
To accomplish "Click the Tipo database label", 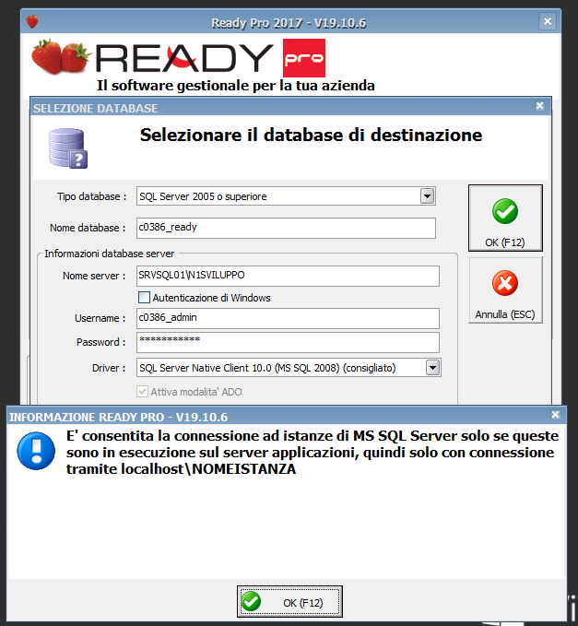I will point(91,196).
